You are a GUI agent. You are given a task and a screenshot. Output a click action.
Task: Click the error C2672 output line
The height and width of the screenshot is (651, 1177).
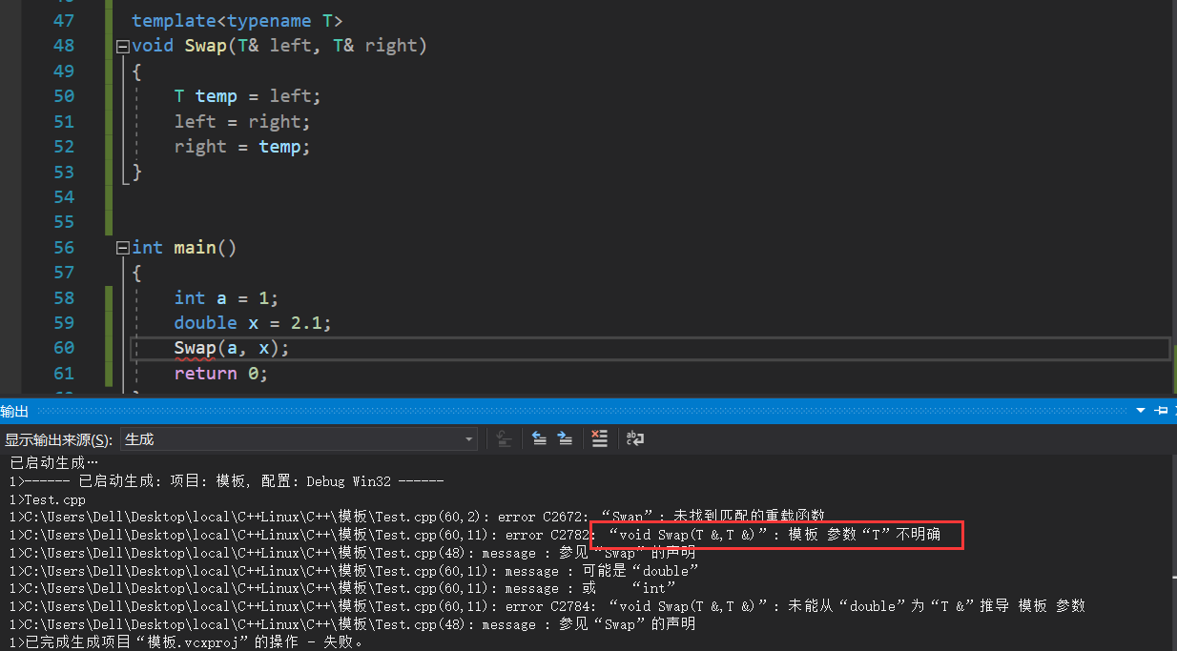pos(416,516)
